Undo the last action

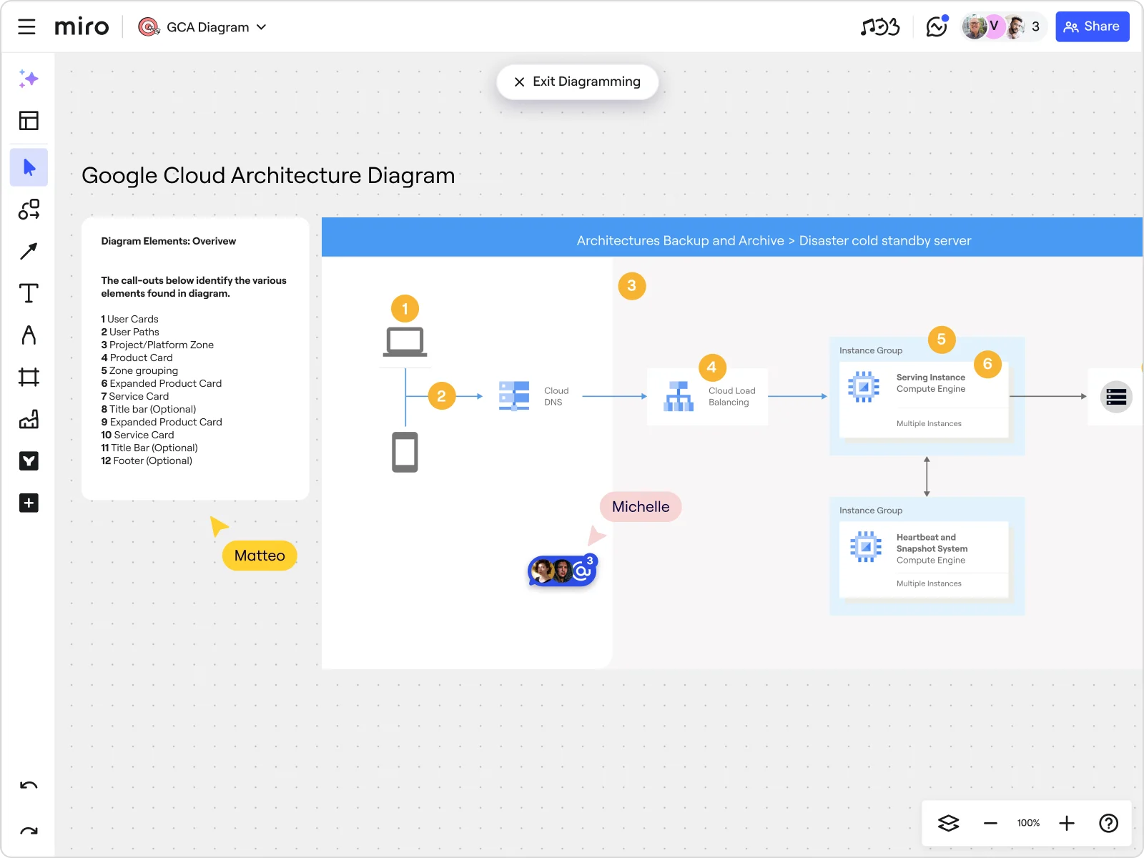tap(29, 786)
